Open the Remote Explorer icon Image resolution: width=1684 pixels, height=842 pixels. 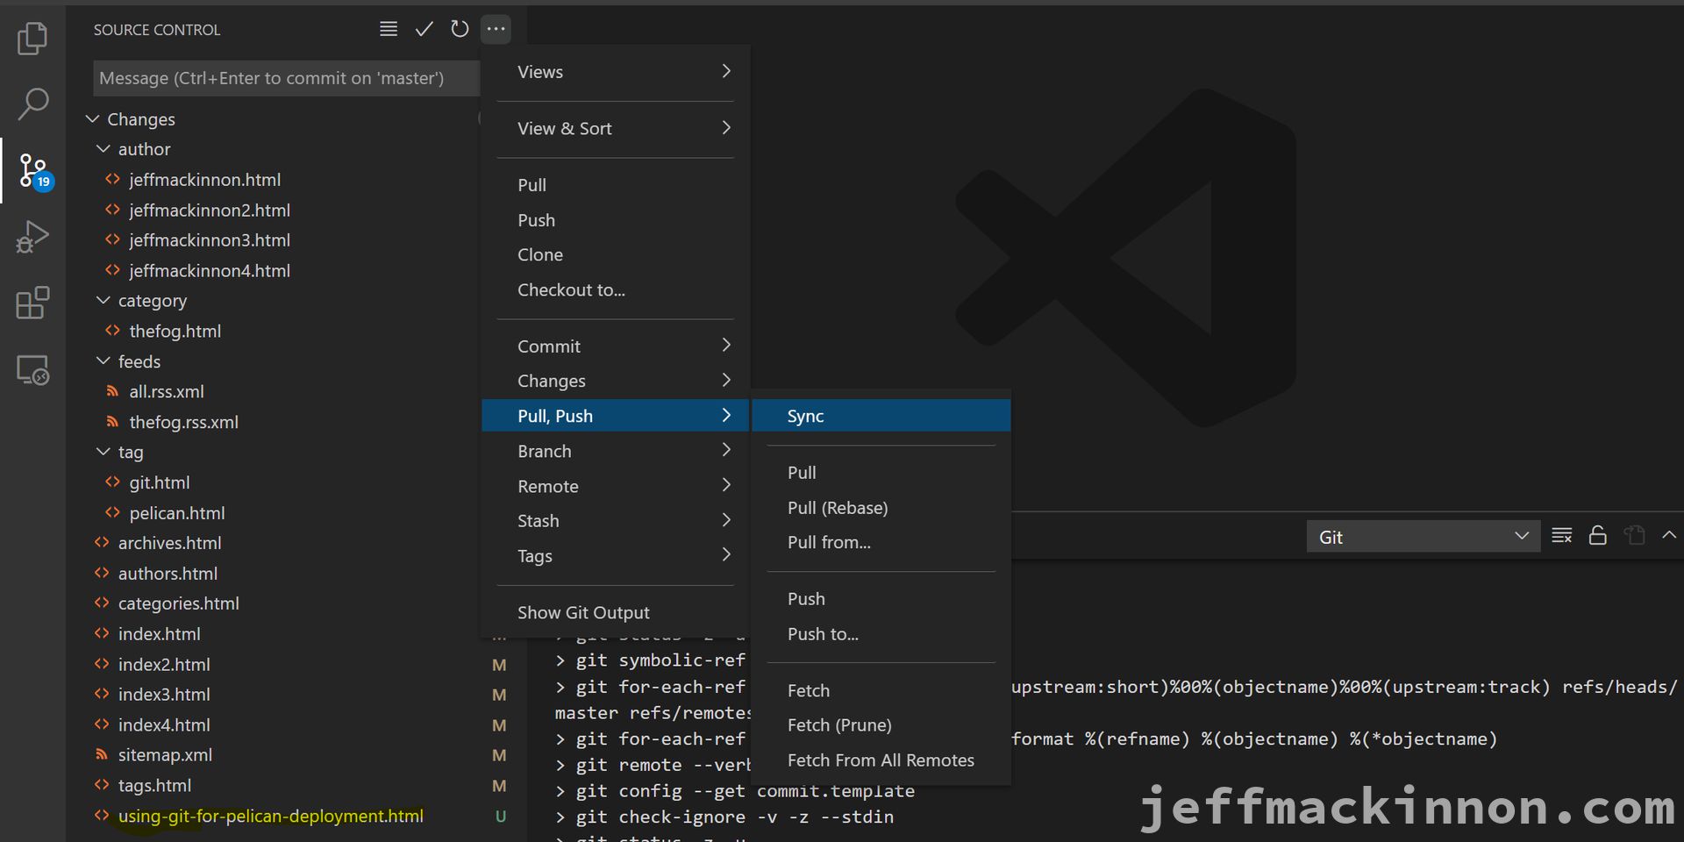tap(32, 370)
